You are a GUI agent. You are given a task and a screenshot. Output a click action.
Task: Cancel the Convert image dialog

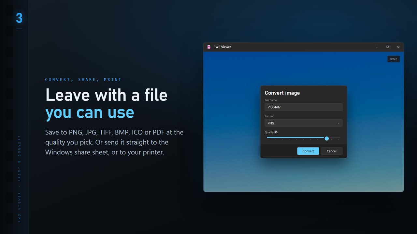coord(331,151)
